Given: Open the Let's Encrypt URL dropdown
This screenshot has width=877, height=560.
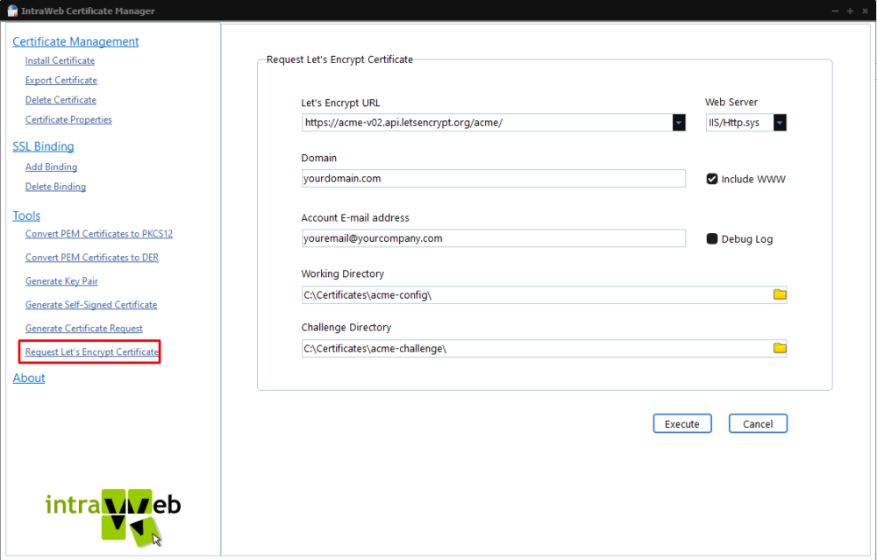Looking at the screenshot, I should coord(678,123).
